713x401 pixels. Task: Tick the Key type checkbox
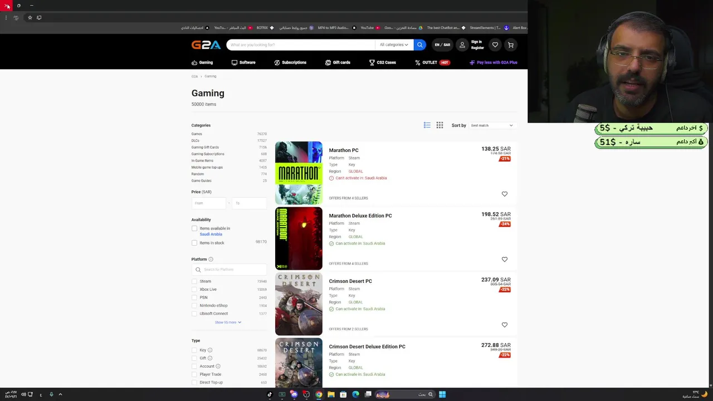(194, 350)
